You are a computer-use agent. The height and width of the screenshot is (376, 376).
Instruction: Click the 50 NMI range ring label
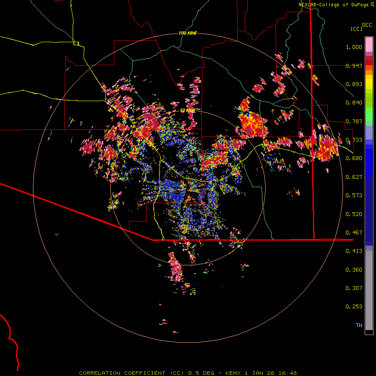click(x=188, y=111)
